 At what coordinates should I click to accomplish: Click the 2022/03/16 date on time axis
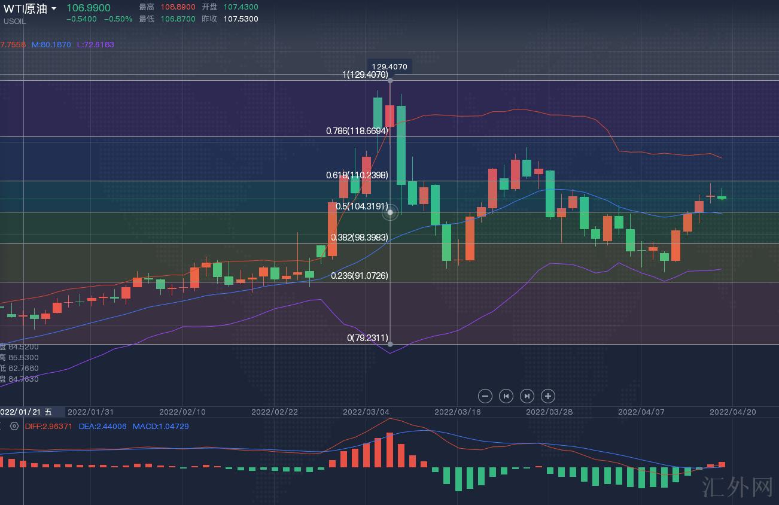pos(457,412)
